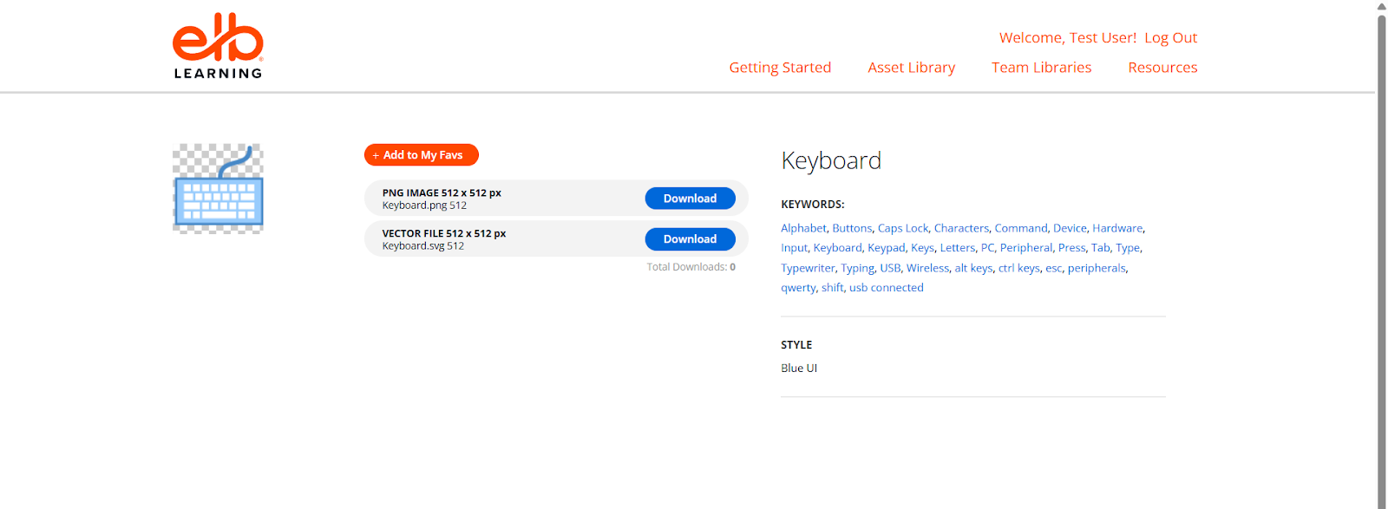This screenshot has height=509, width=1388.
Task: Follow the Alphabet keyword link
Action: pyautogui.click(x=803, y=229)
